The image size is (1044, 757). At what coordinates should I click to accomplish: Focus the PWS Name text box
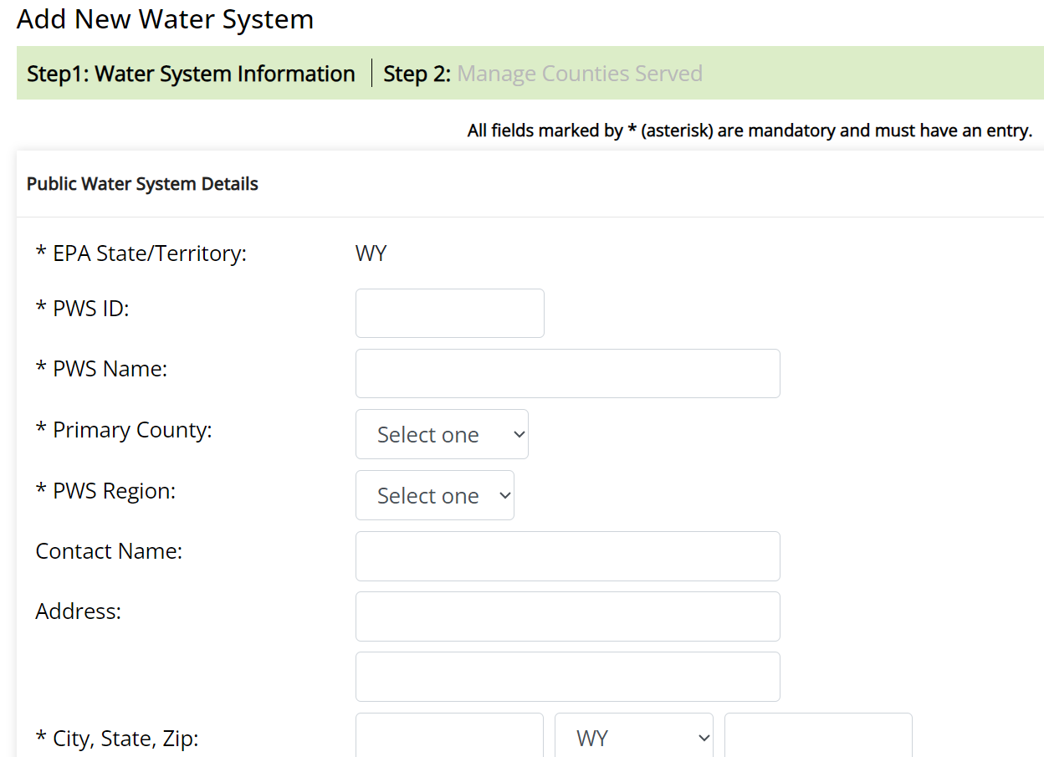pyautogui.click(x=568, y=374)
